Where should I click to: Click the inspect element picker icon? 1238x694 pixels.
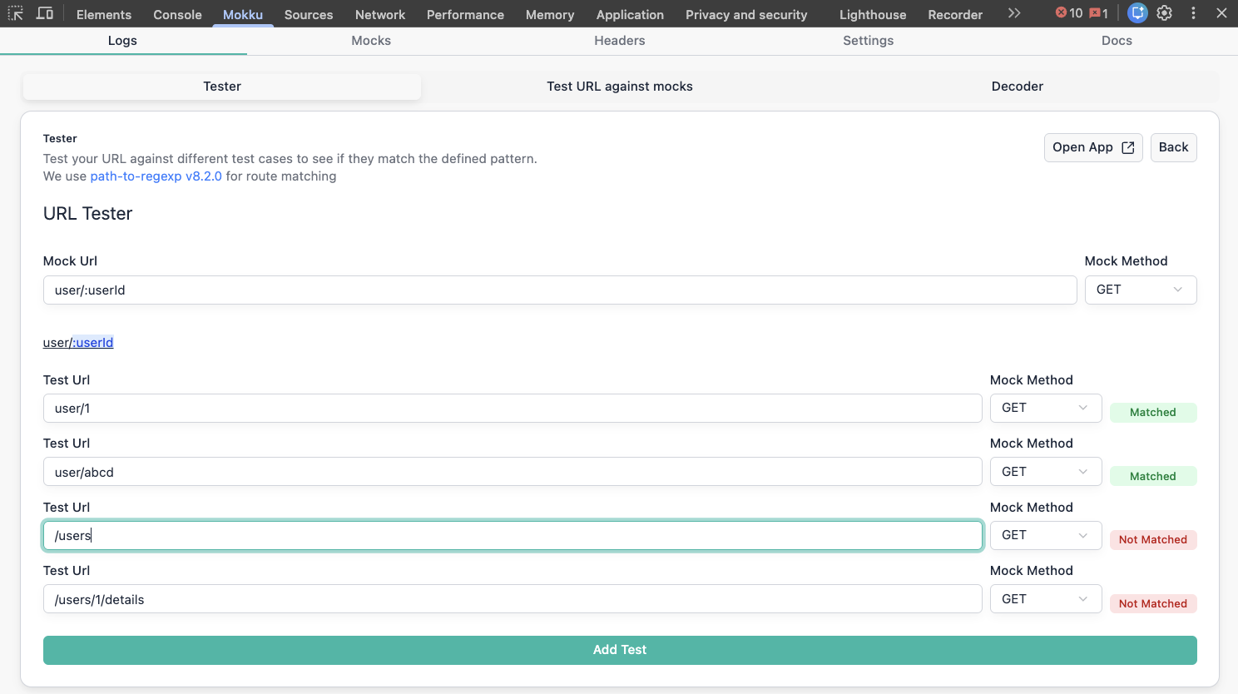[16, 13]
